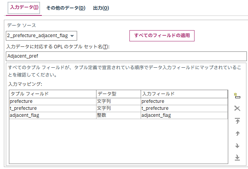This screenshot has height=169, width=248.
Task: Select the タプル フィールド column header
Action: click(x=53, y=94)
